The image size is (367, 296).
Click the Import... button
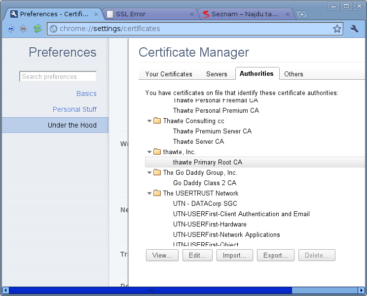[234, 255]
